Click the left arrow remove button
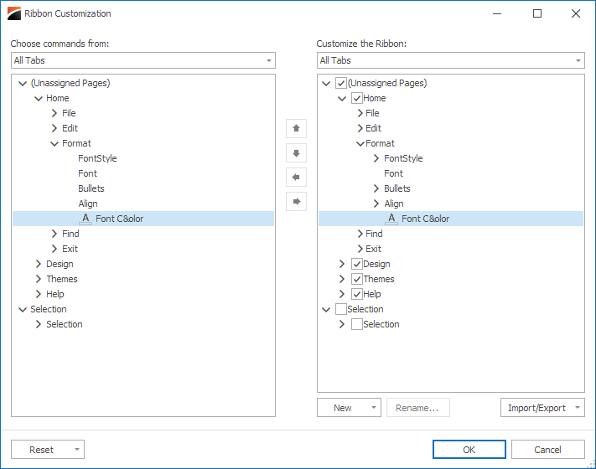 [x=296, y=178]
